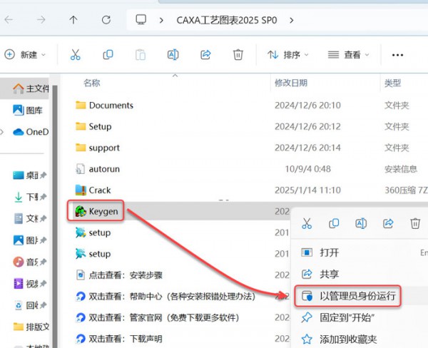Click the Copy icon in context menu
This screenshot has height=348, width=428.
point(334,223)
